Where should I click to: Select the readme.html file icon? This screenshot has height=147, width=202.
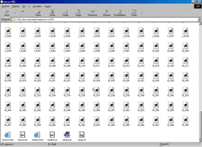click(x=37, y=134)
